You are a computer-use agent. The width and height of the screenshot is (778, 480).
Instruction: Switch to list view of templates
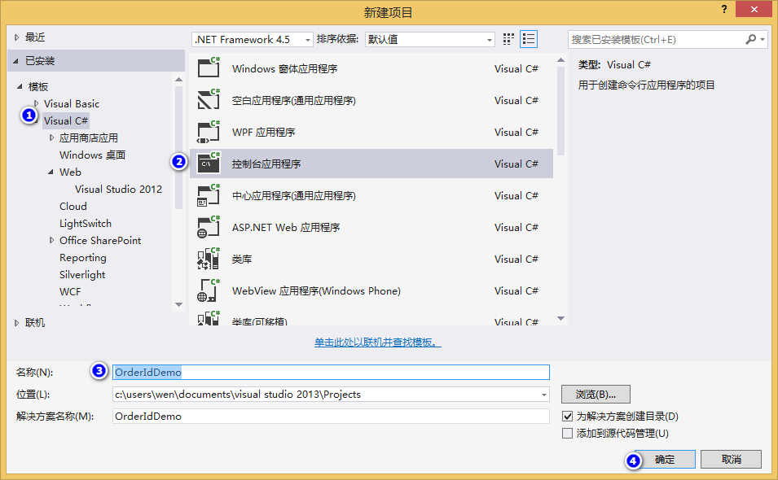(x=529, y=39)
